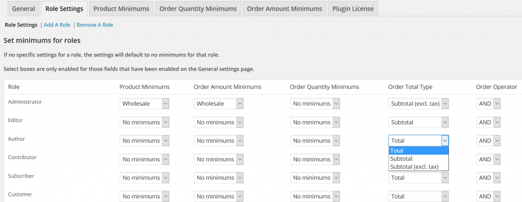The width and height of the screenshot is (522, 202).
Task: Open the General tab
Action: [23, 9]
